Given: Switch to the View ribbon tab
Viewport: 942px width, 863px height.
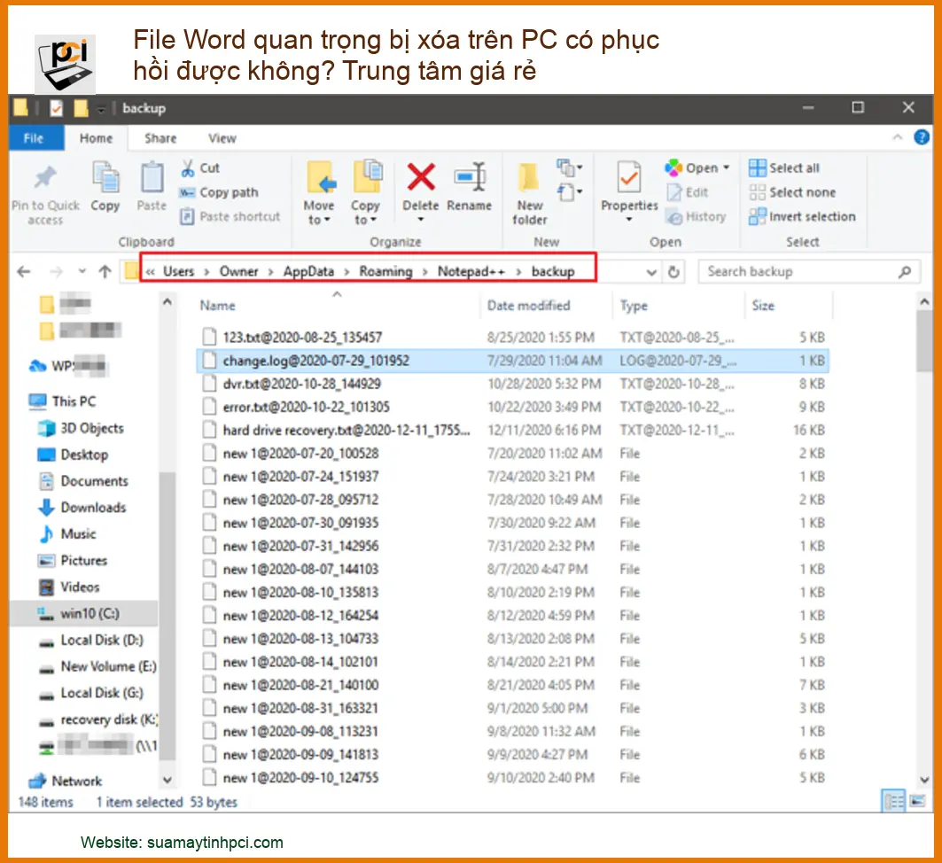Looking at the screenshot, I should click(222, 138).
